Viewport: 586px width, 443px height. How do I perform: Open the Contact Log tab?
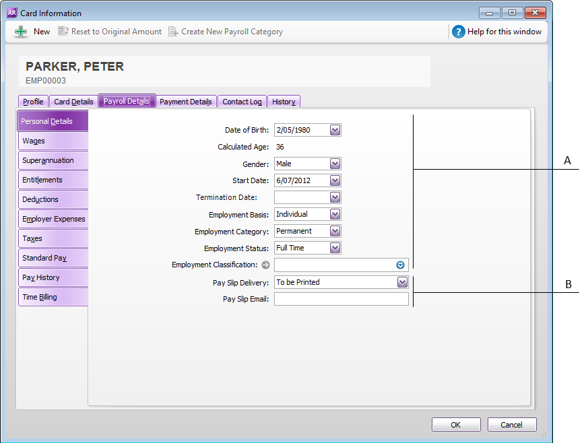click(242, 102)
